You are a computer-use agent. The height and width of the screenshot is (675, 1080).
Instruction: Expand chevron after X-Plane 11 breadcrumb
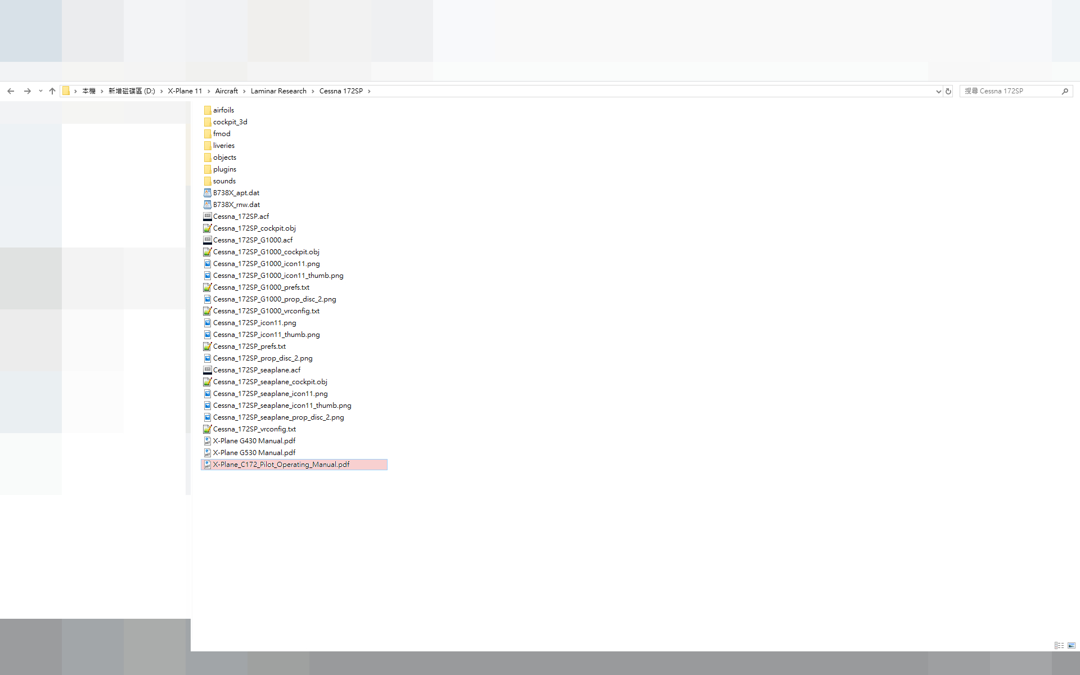208,91
